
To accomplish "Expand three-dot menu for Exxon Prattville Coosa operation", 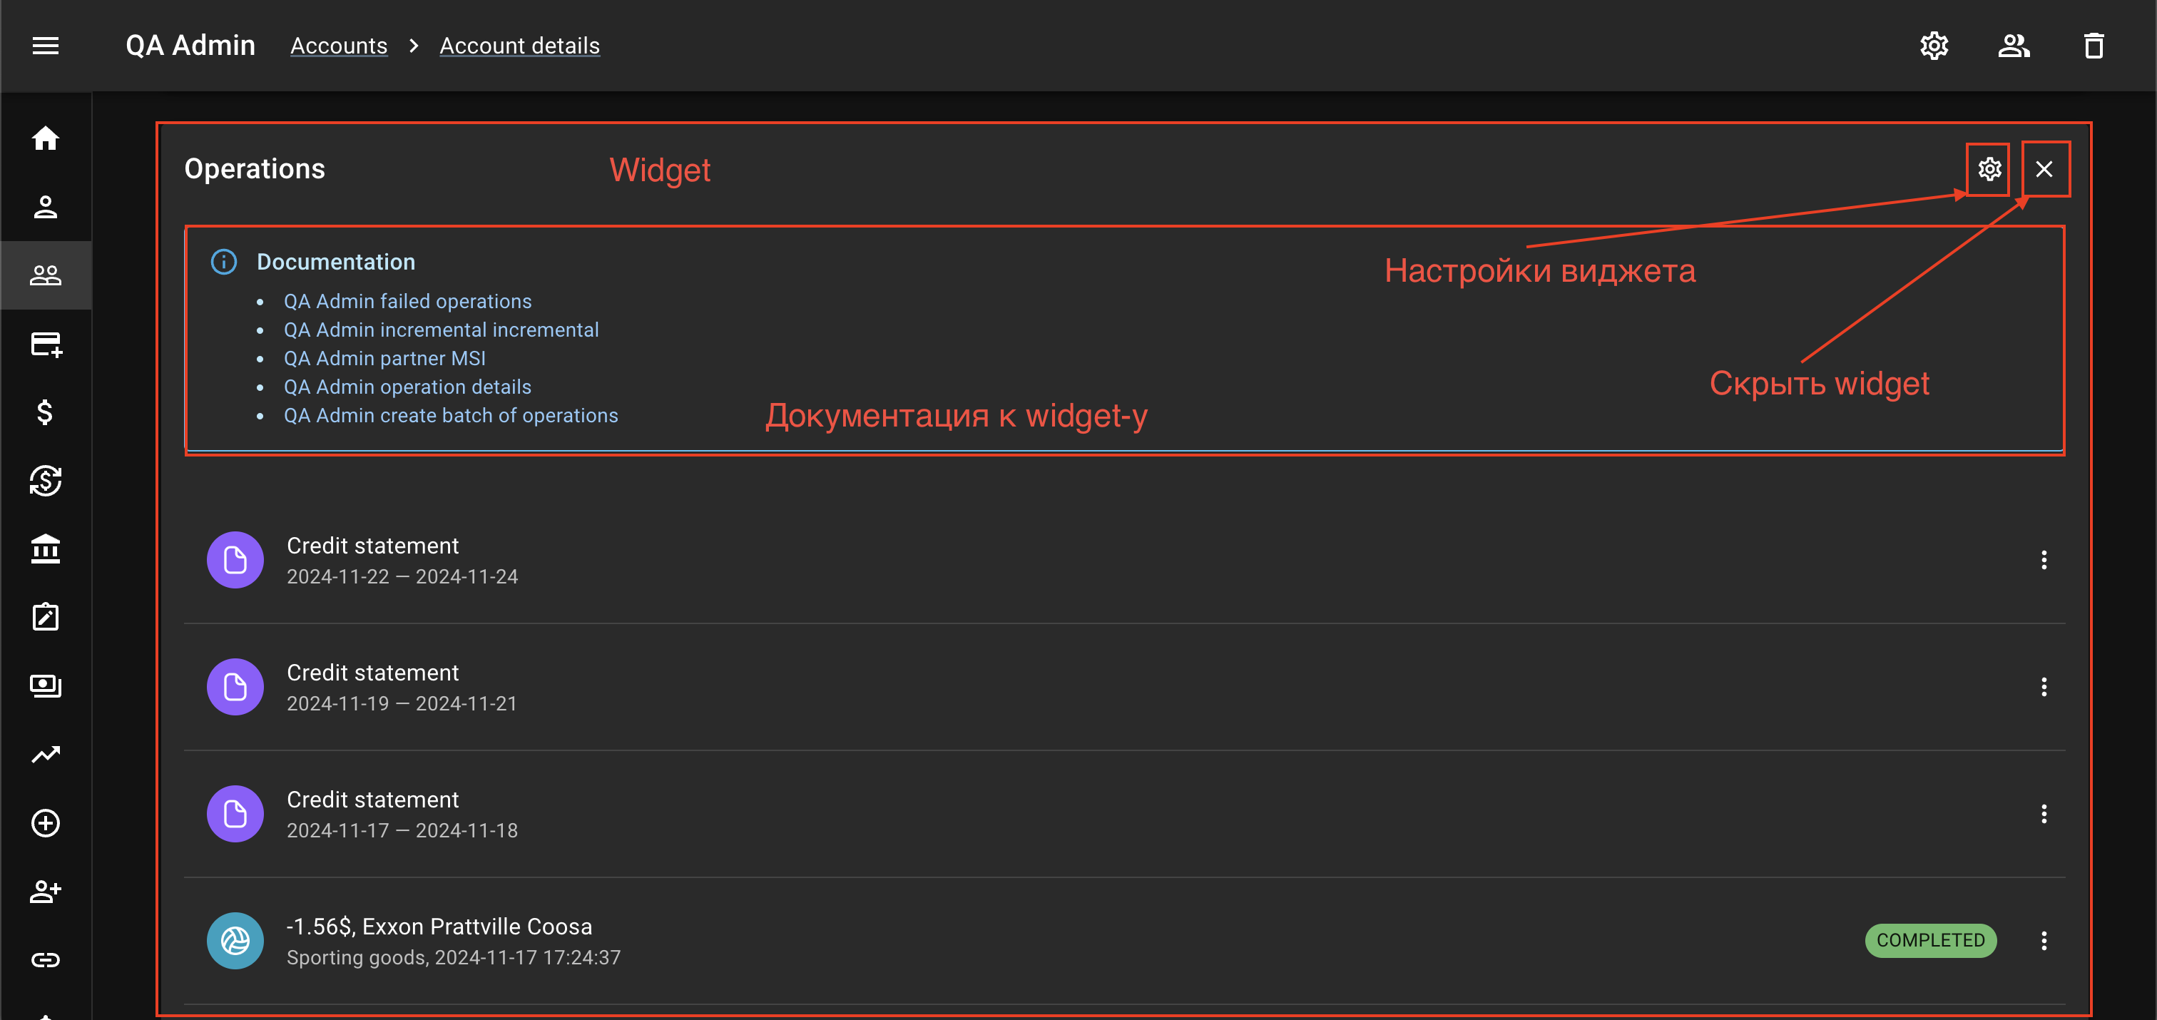I will (2044, 940).
